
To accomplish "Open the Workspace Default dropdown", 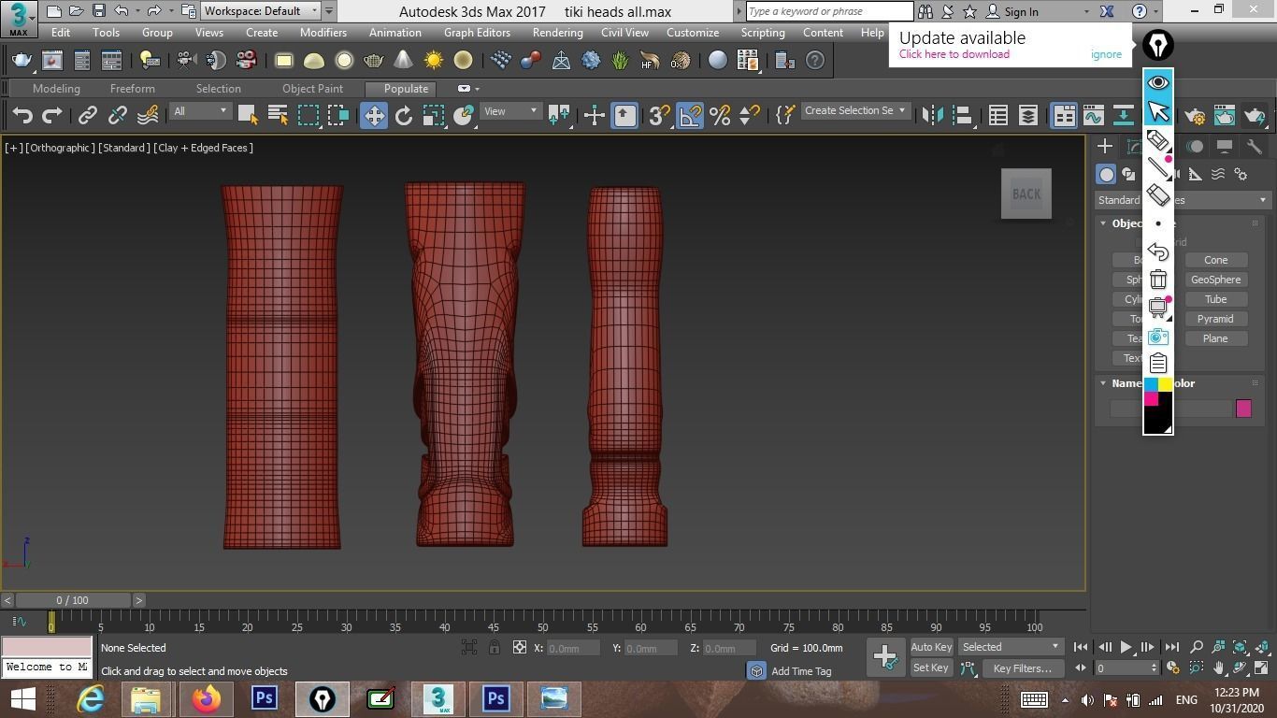I will point(261,11).
